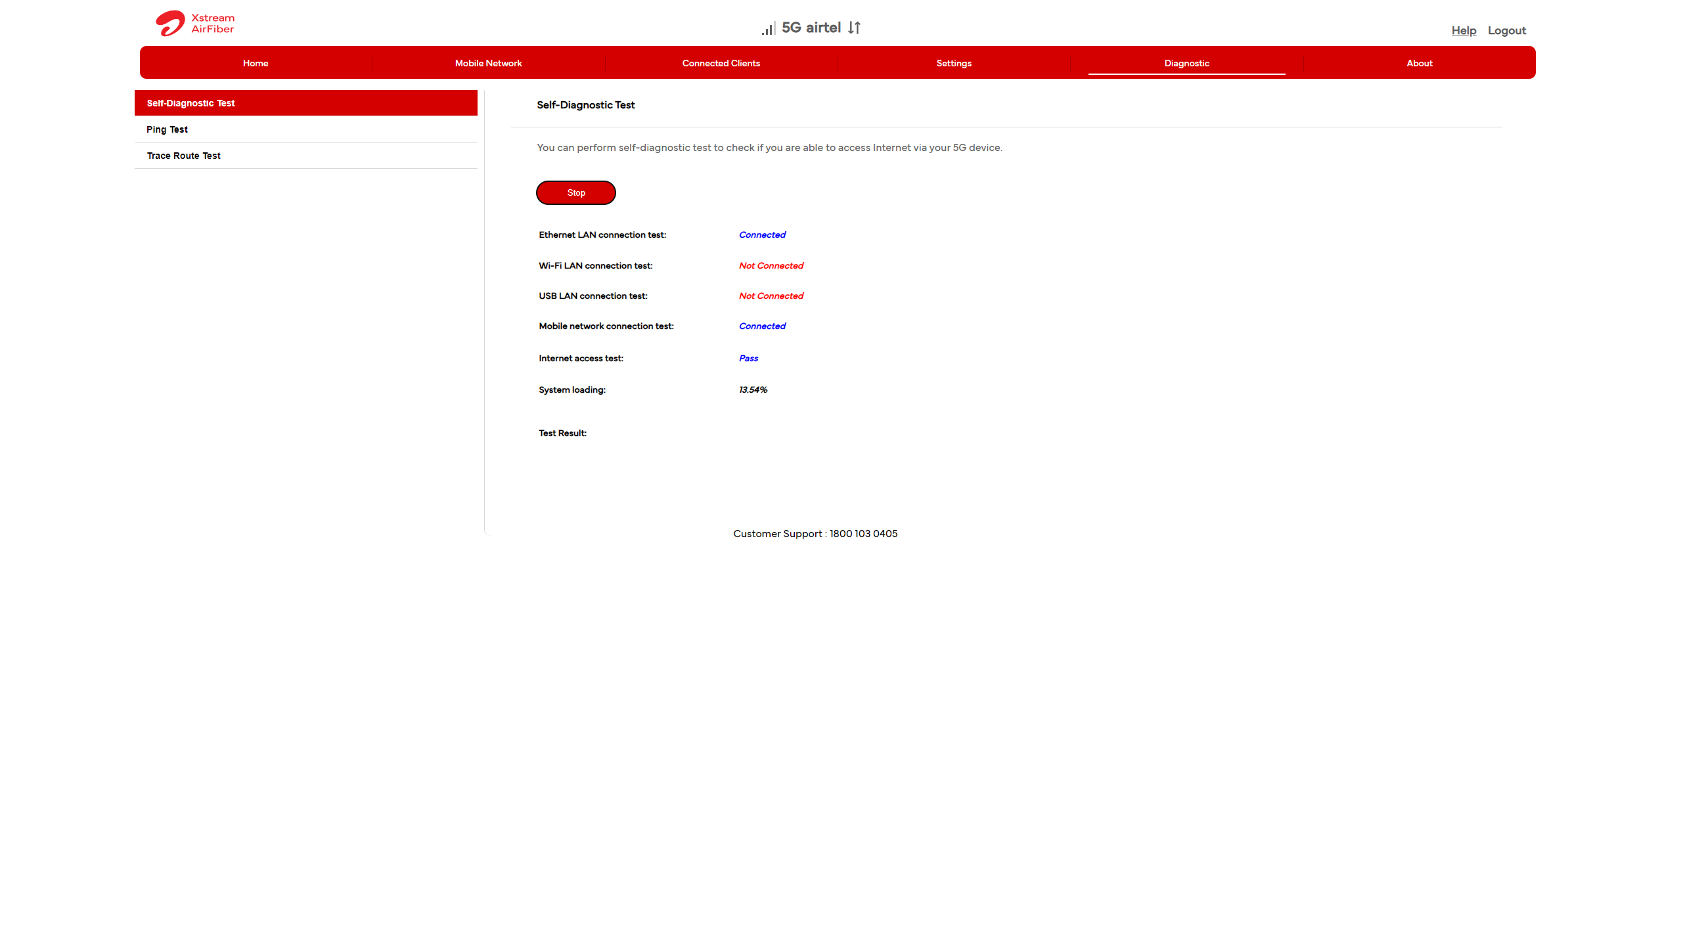Viewport: 1681px width, 945px height.
Task: Click the data transfer arrows icon
Action: 854,28
